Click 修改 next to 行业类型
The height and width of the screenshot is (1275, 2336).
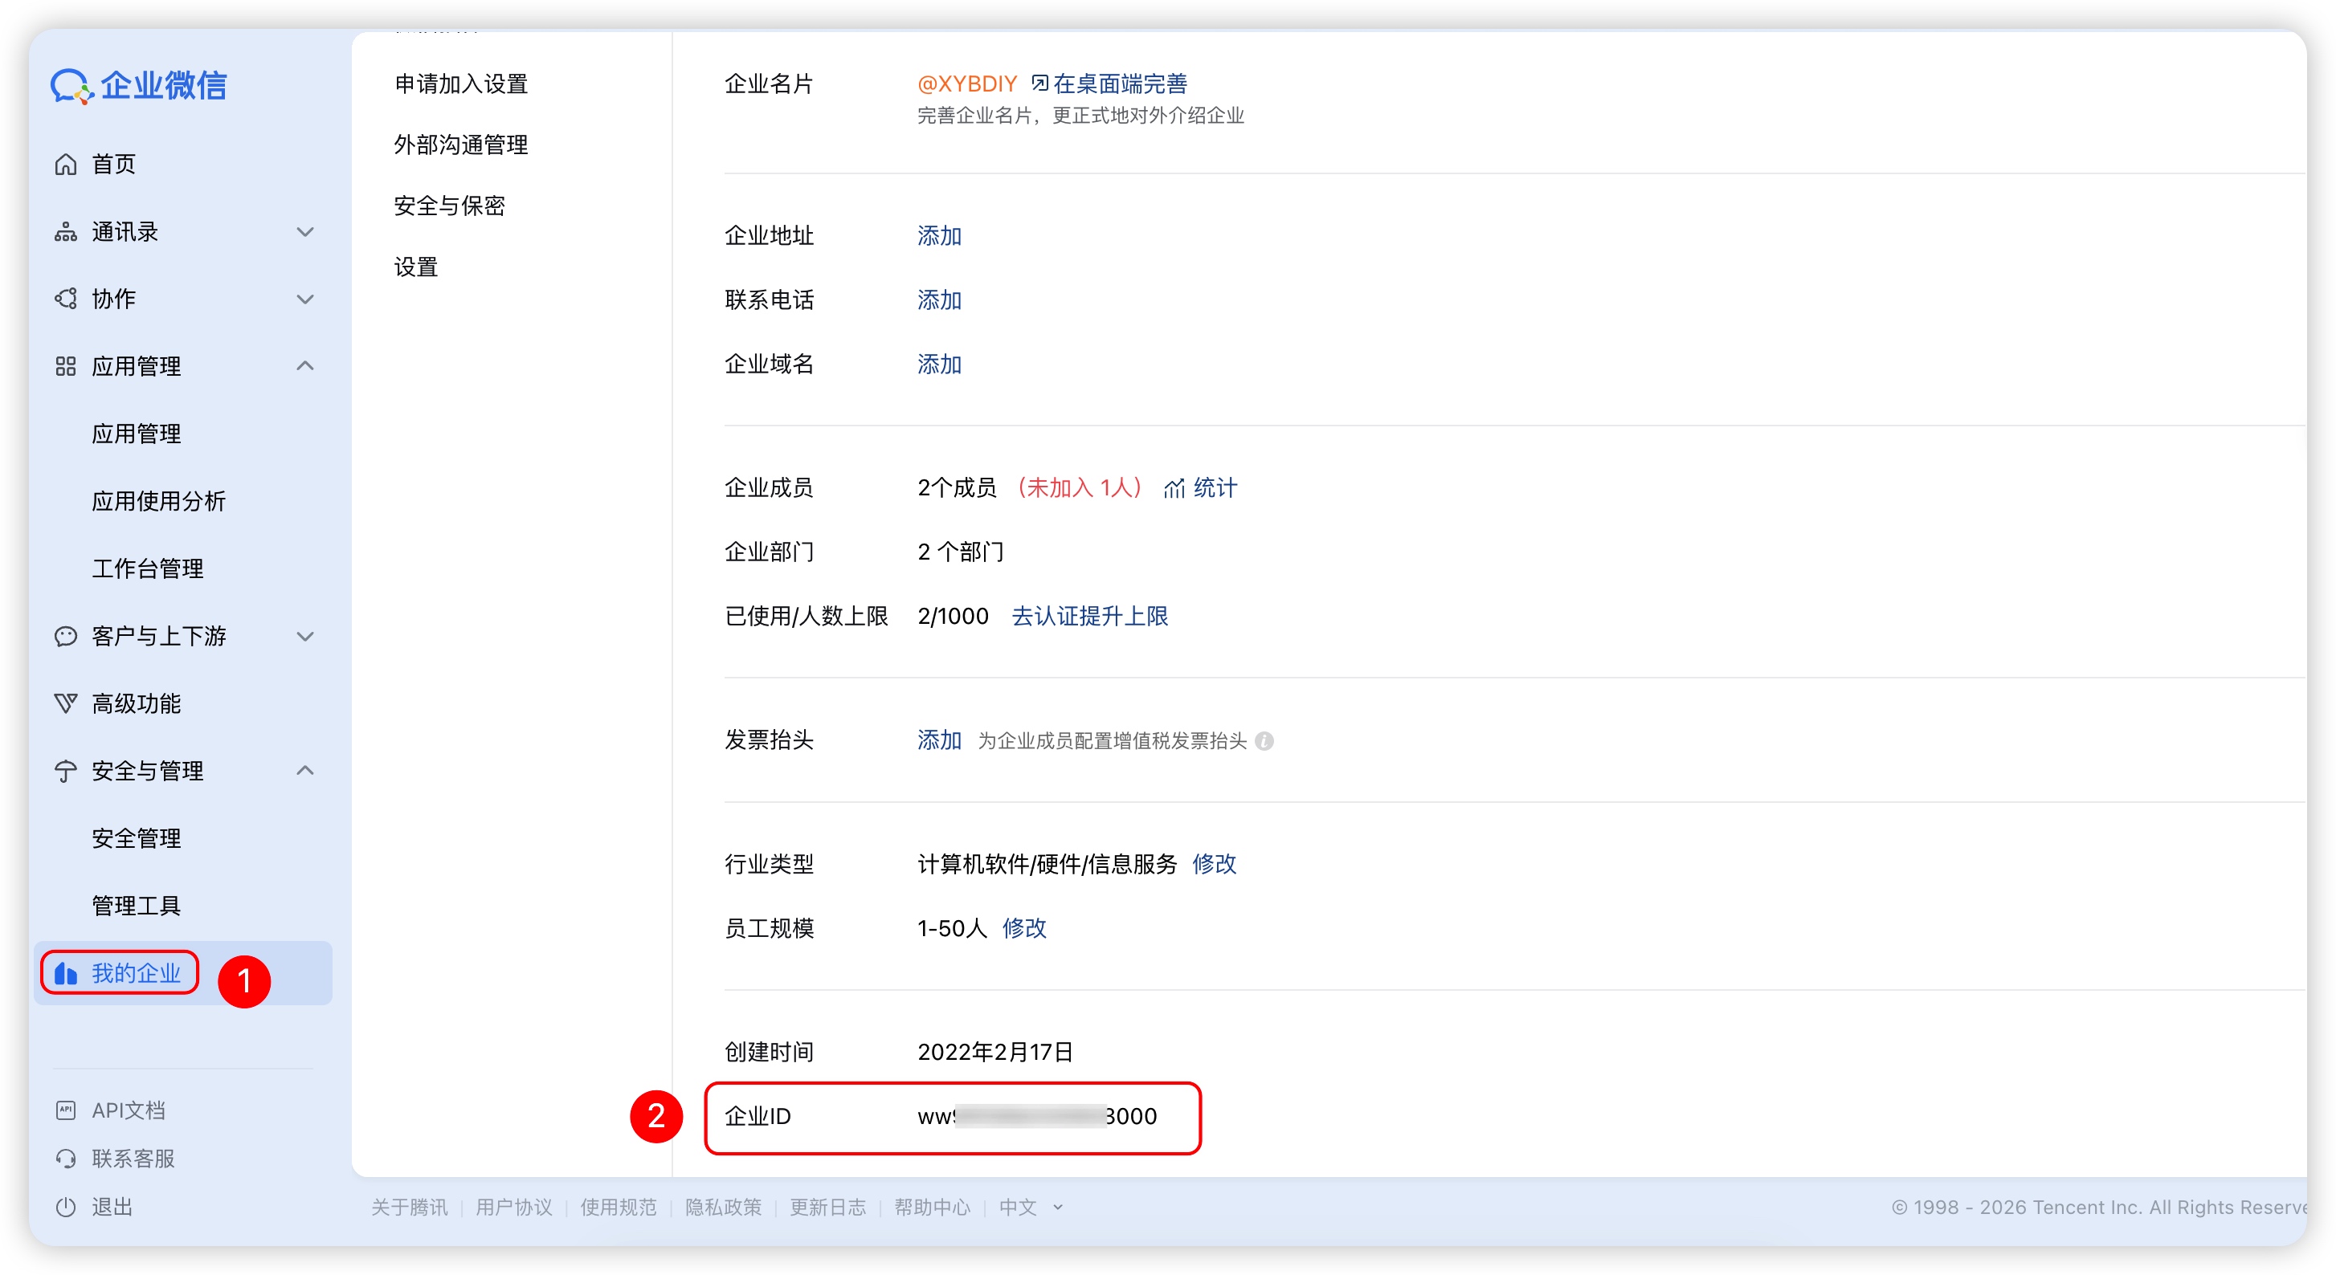point(1213,864)
